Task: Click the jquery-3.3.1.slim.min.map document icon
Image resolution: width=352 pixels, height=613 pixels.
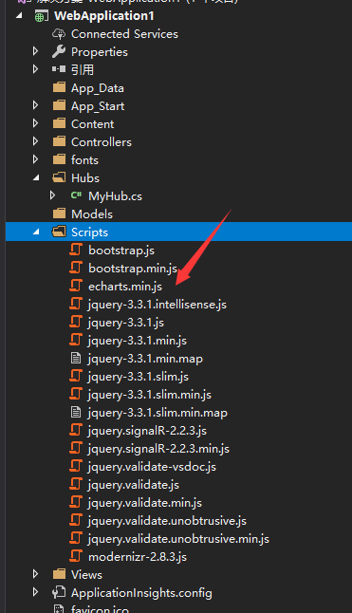Action: 76,412
